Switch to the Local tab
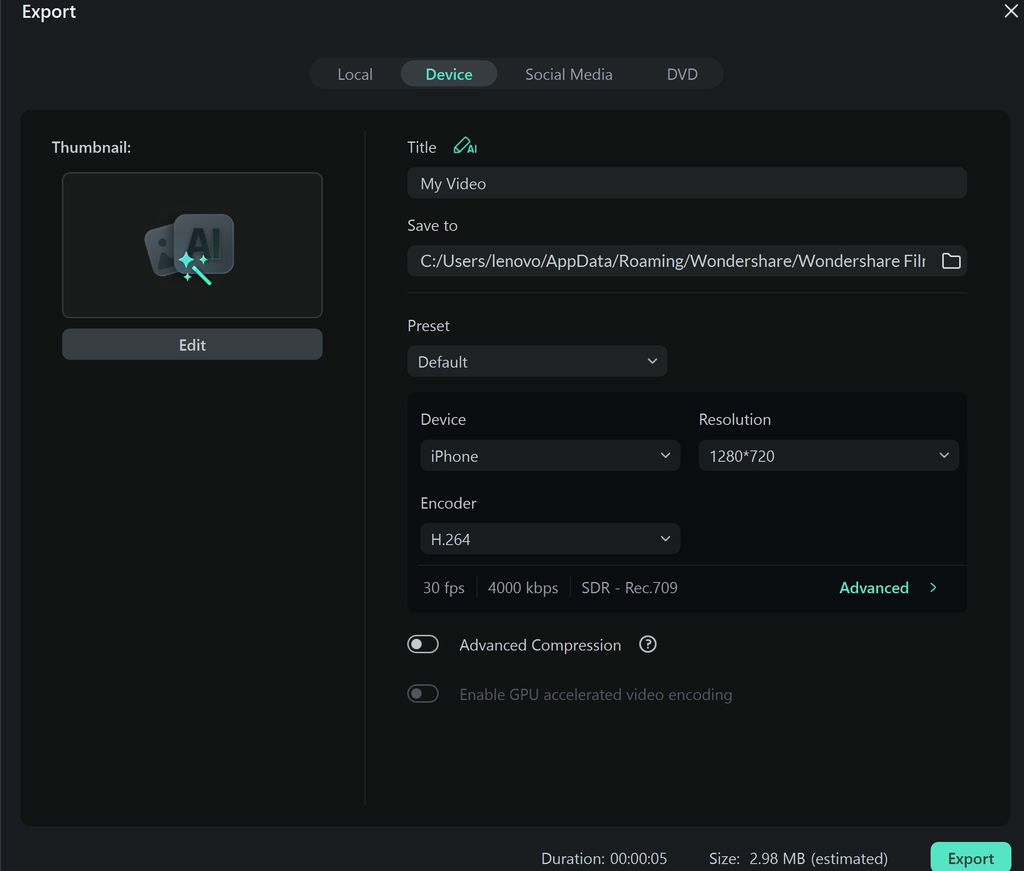Image resolution: width=1024 pixels, height=871 pixels. pos(355,74)
